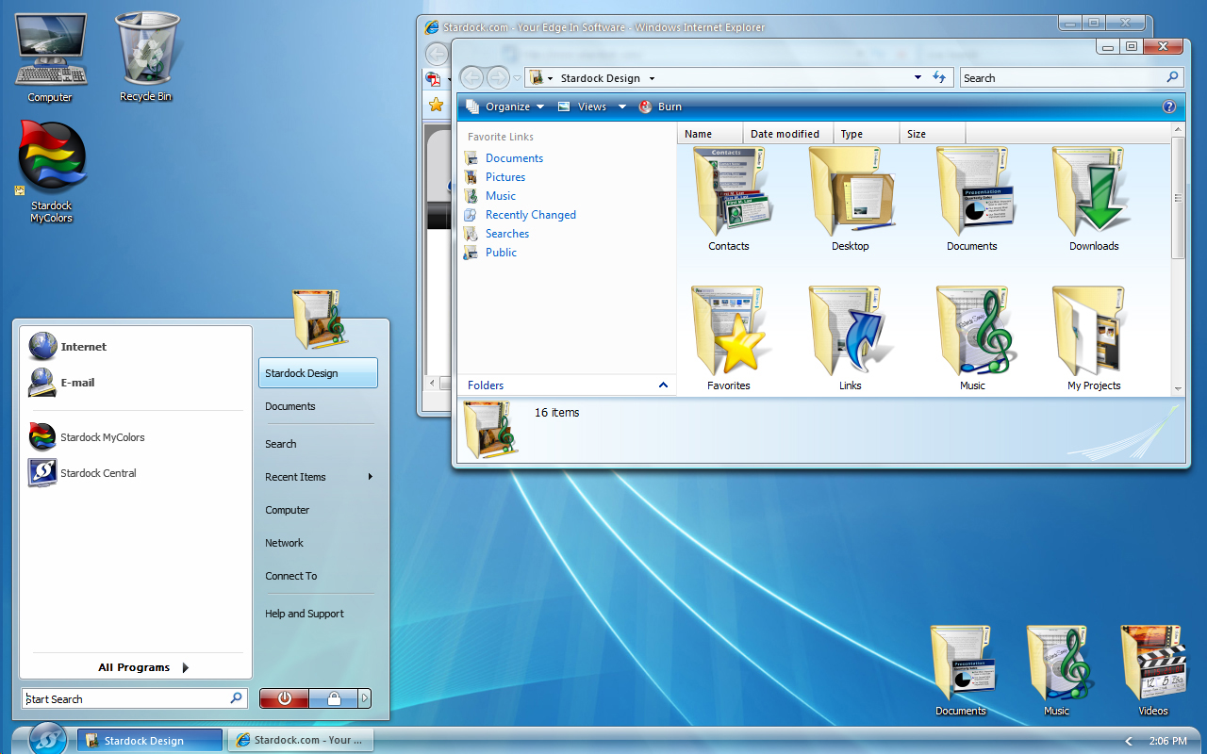
Task: Expand the Stardock Design breadcrumb arrow
Action: point(652,78)
